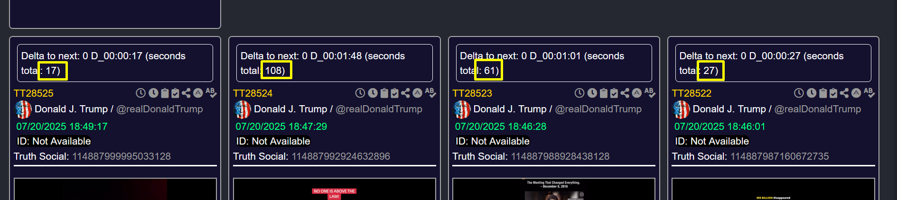Click the AB spellcheck icon on TT28523
Viewport: 897px width, 200px height.
(650, 92)
